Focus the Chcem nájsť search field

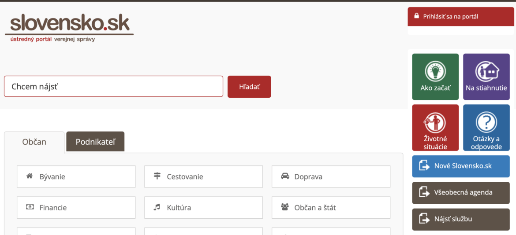point(113,86)
